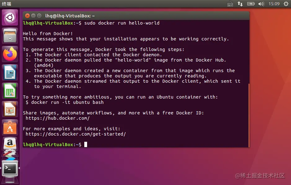
Task: Open the sound volume indicator
Action: point(261,4)
